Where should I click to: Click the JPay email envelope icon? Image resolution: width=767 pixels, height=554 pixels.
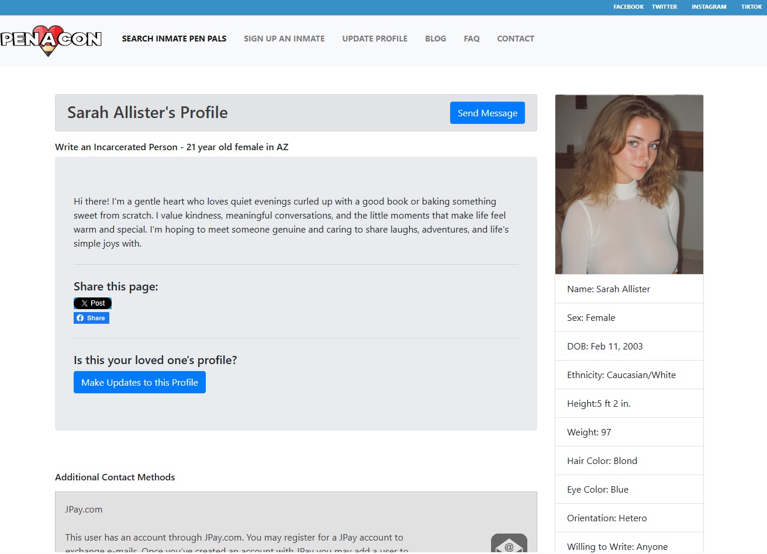pyautogui.click(x=509, y=543)
